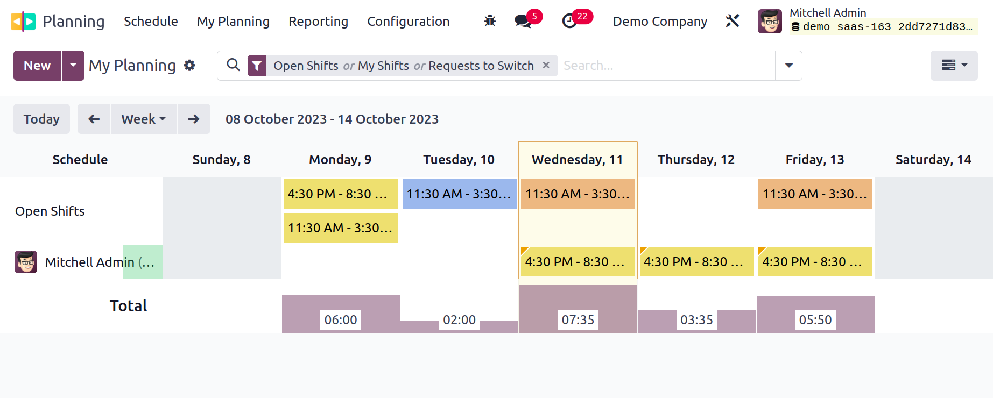Expand the New button dropdown arrow
The height and width of the screenshot is (398, 993).
coord(73,66)
